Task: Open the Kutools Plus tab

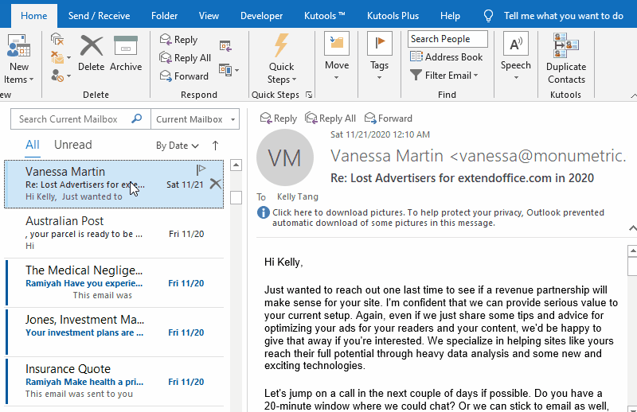Action: click(393, 16)
